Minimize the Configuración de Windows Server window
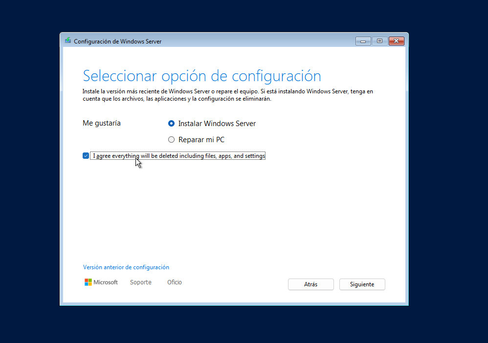The width and height of the screenshot is (488, 343). point(363,41)
